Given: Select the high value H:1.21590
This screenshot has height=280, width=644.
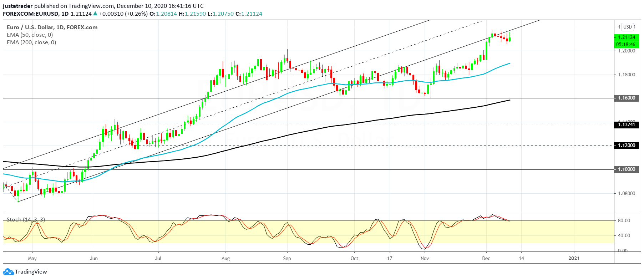Looking at the screenshot, I should [192, 14].
